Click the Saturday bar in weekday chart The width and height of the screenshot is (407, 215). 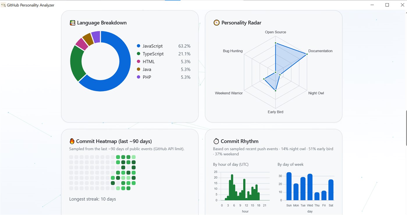(x=331, y=190)
